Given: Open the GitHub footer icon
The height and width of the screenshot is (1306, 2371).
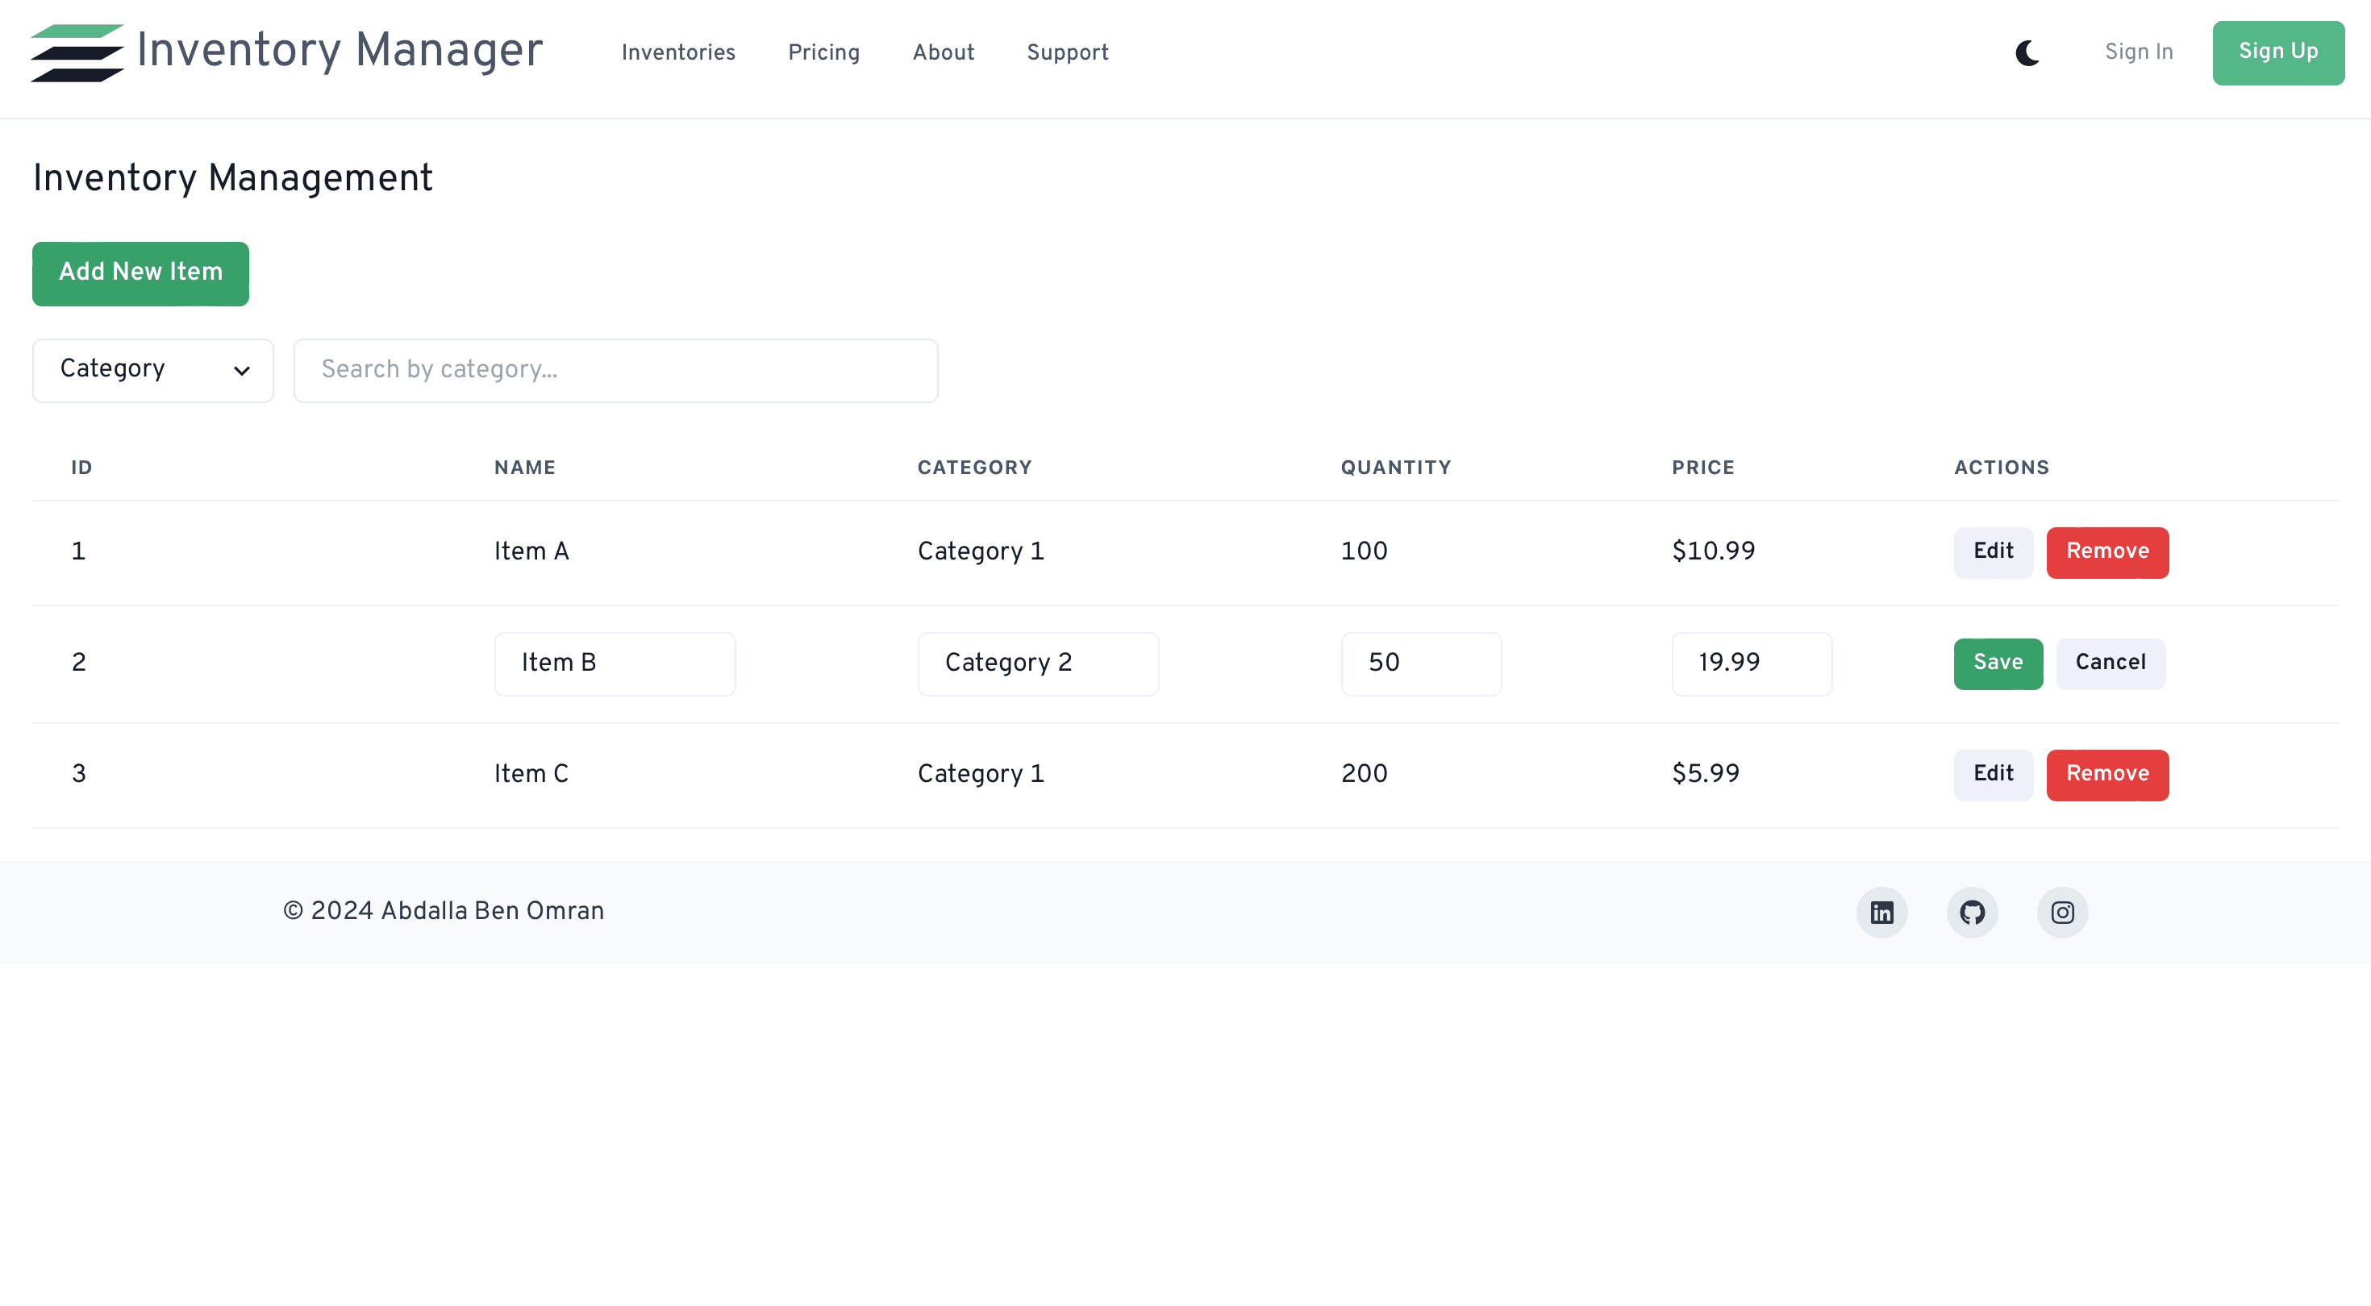Looking at the screenshot, I should (x=1972, y=912).
